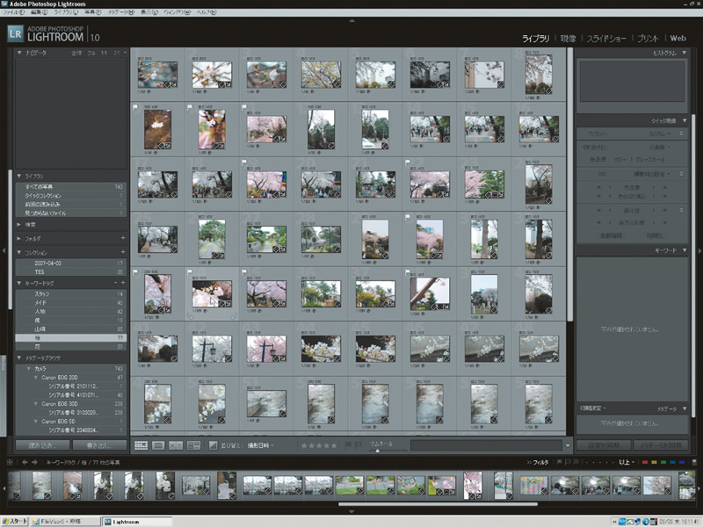This screenshot has height=527, width=703.
Task: Click the filmstrip forward arrow icon
Action: point(34,461)
